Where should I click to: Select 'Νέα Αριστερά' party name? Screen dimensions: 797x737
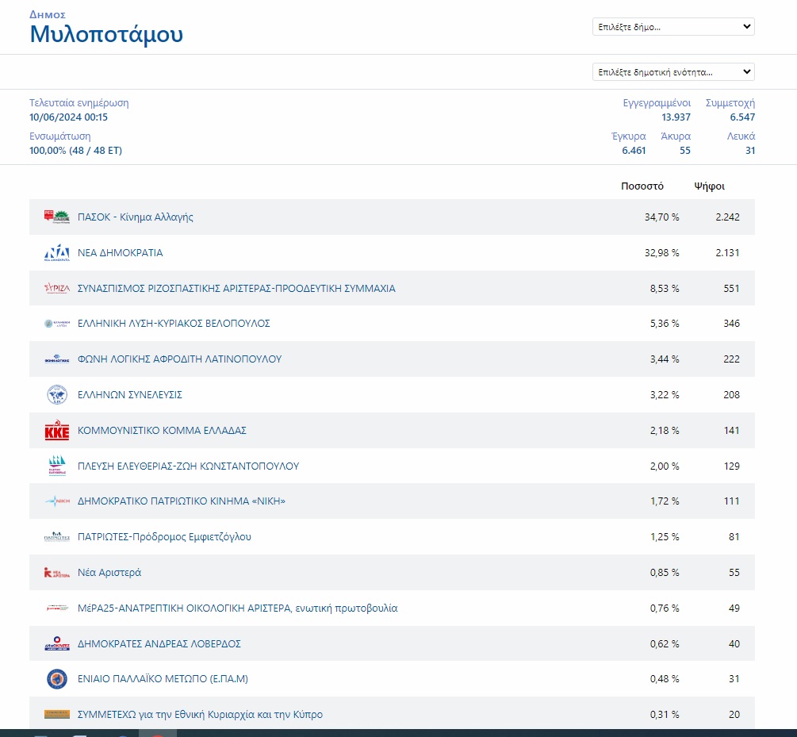tap(109, 572)
